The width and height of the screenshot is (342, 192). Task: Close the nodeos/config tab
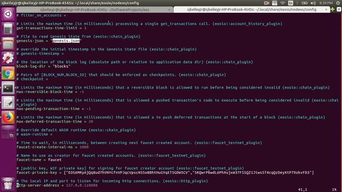click(326, 10)
